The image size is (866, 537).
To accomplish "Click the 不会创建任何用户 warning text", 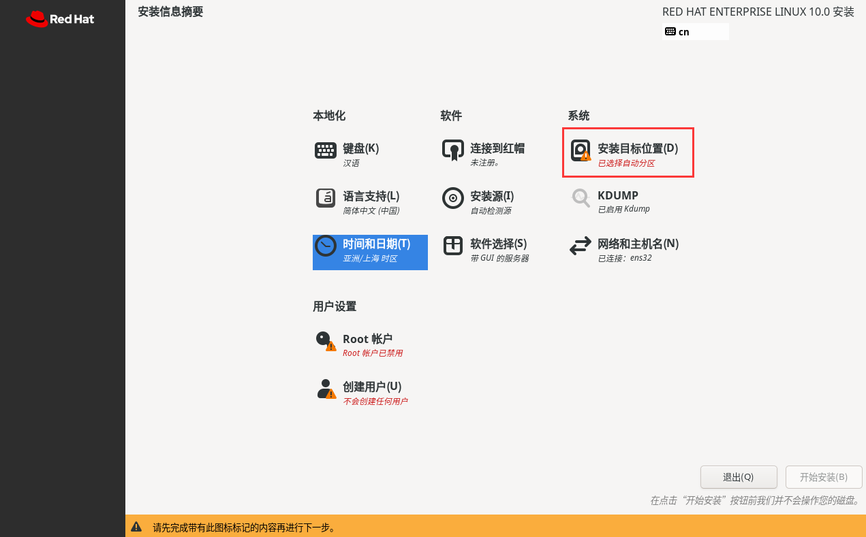I will click(x=375, y=402).
